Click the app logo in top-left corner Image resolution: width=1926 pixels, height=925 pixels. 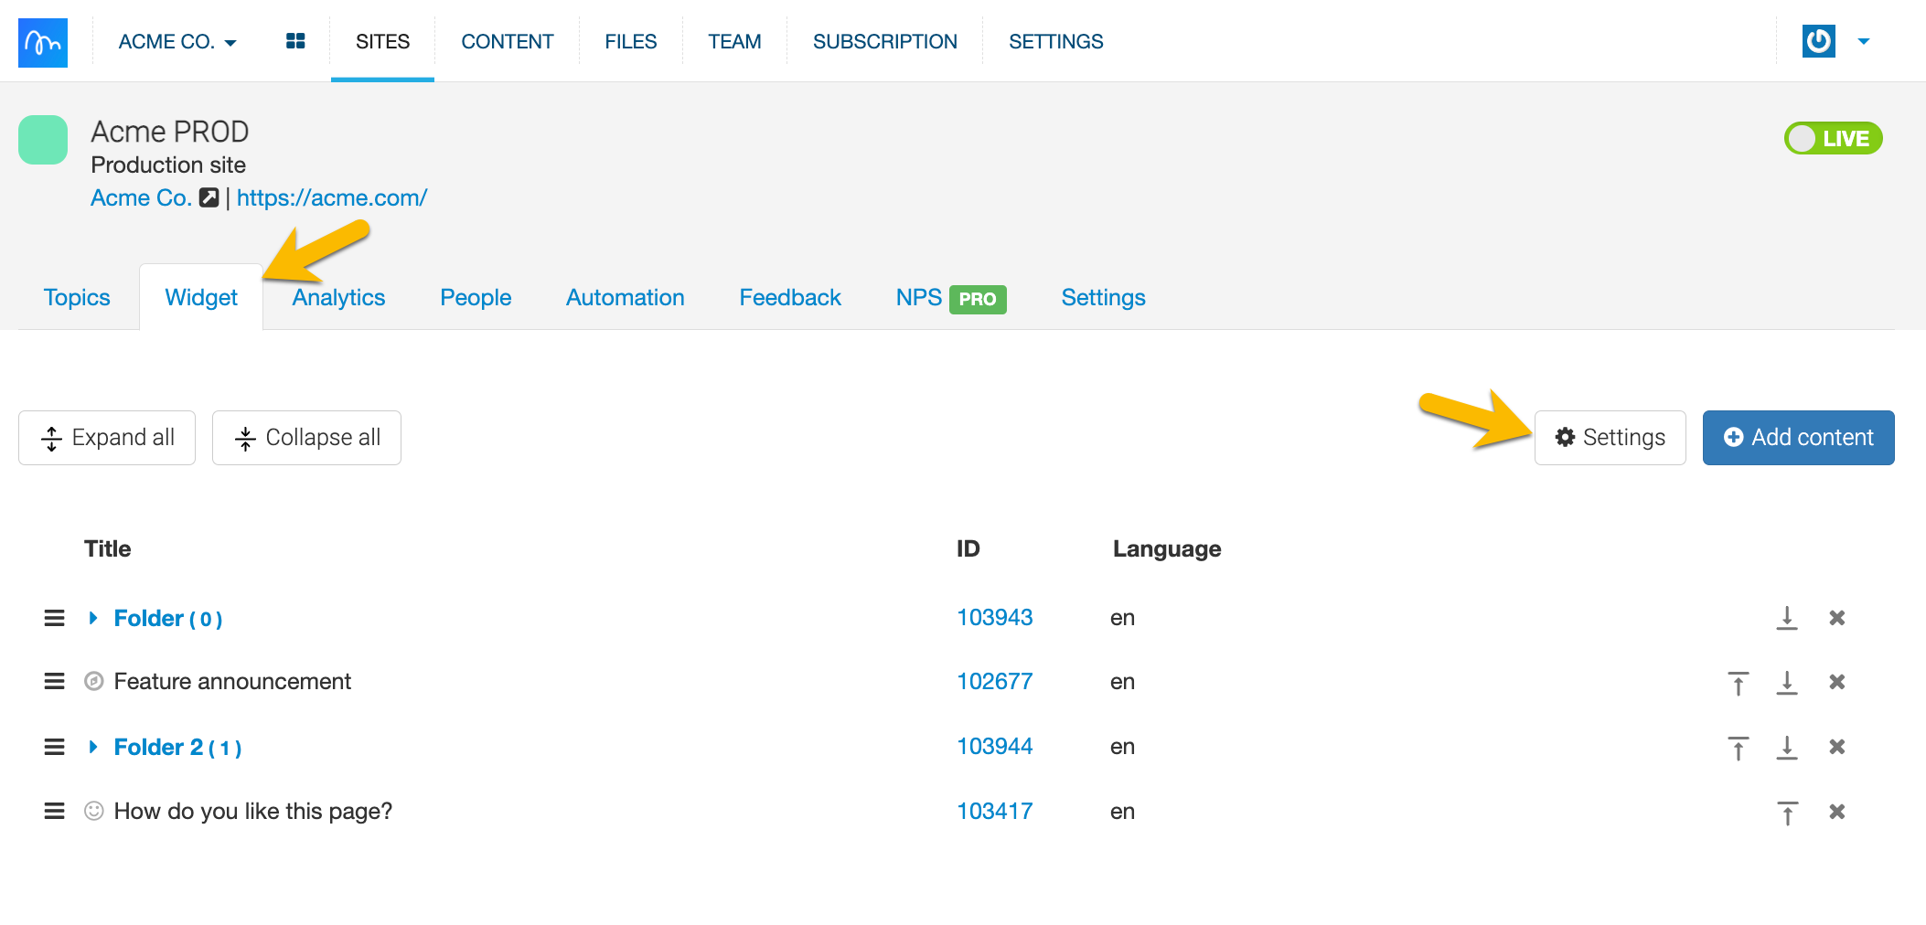click(x=43, y=42)
